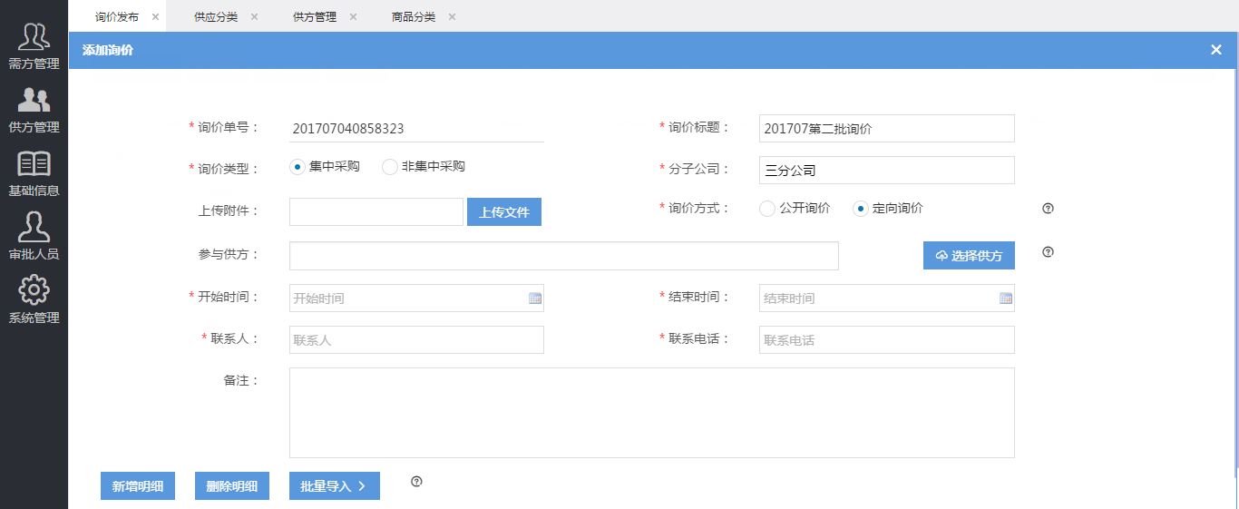Open calendar picker for 结束时间
Viewport: 1239px width, 509px height.
tap(1006, 299)
